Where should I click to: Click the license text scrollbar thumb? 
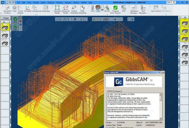(x=160, y=98)
